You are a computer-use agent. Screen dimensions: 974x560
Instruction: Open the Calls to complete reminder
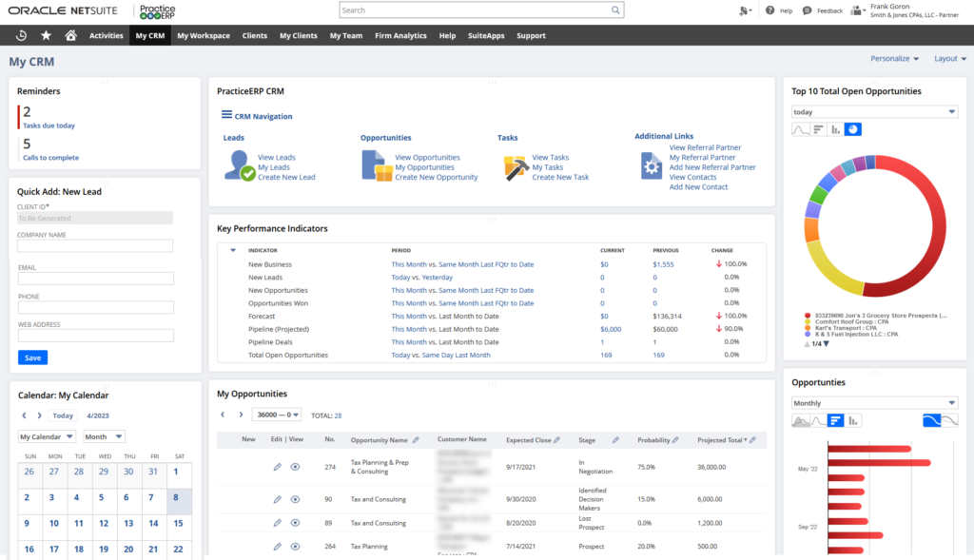[51, 158]
